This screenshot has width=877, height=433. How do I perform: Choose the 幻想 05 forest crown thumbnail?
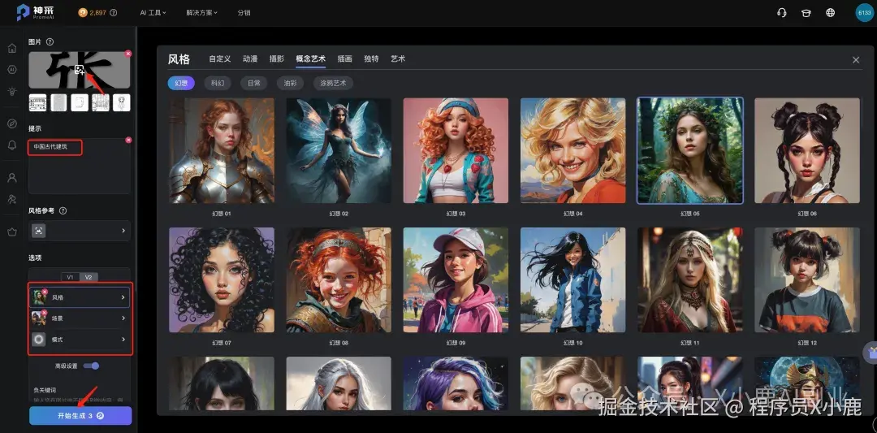click(690, 150)
